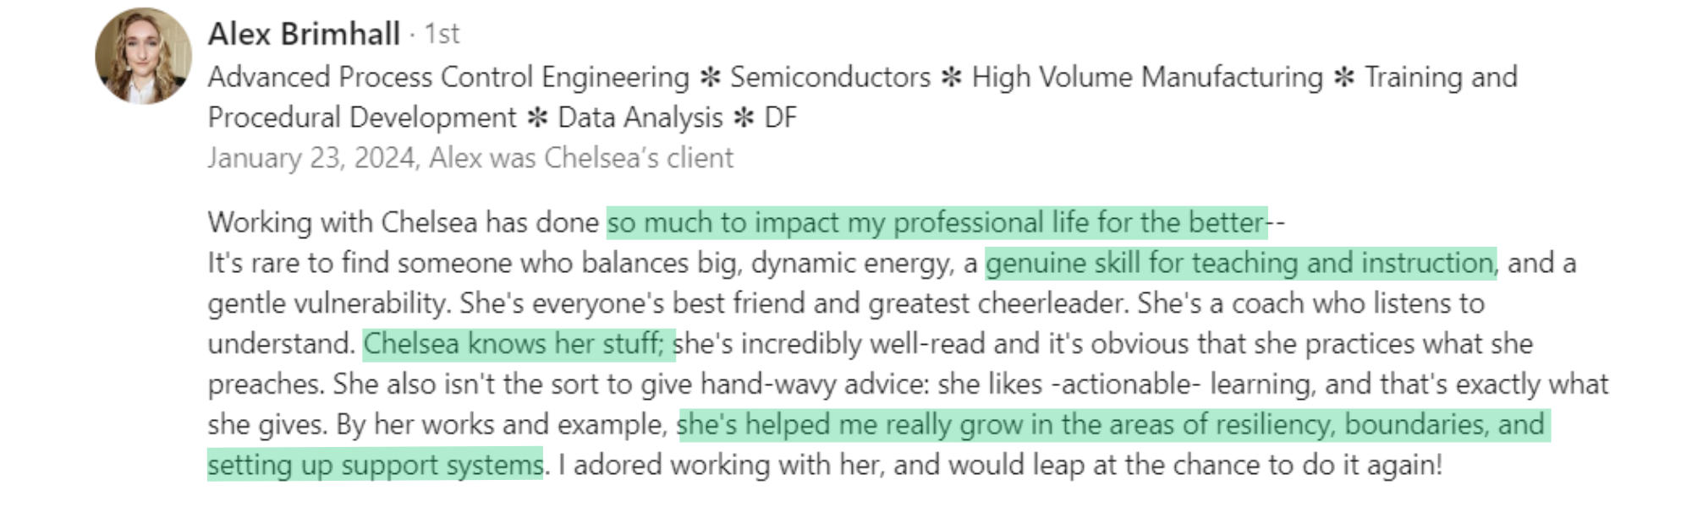
Task: Click High Volume Manufacturing in the headline
Action: (x=1146, y=78)
